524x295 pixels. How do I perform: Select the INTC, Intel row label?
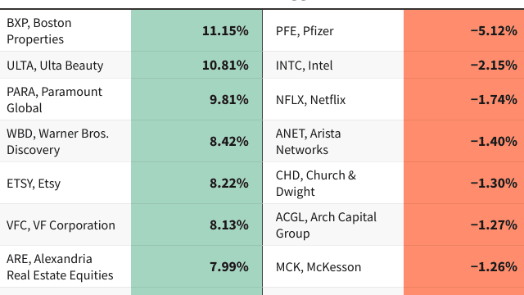304,66
